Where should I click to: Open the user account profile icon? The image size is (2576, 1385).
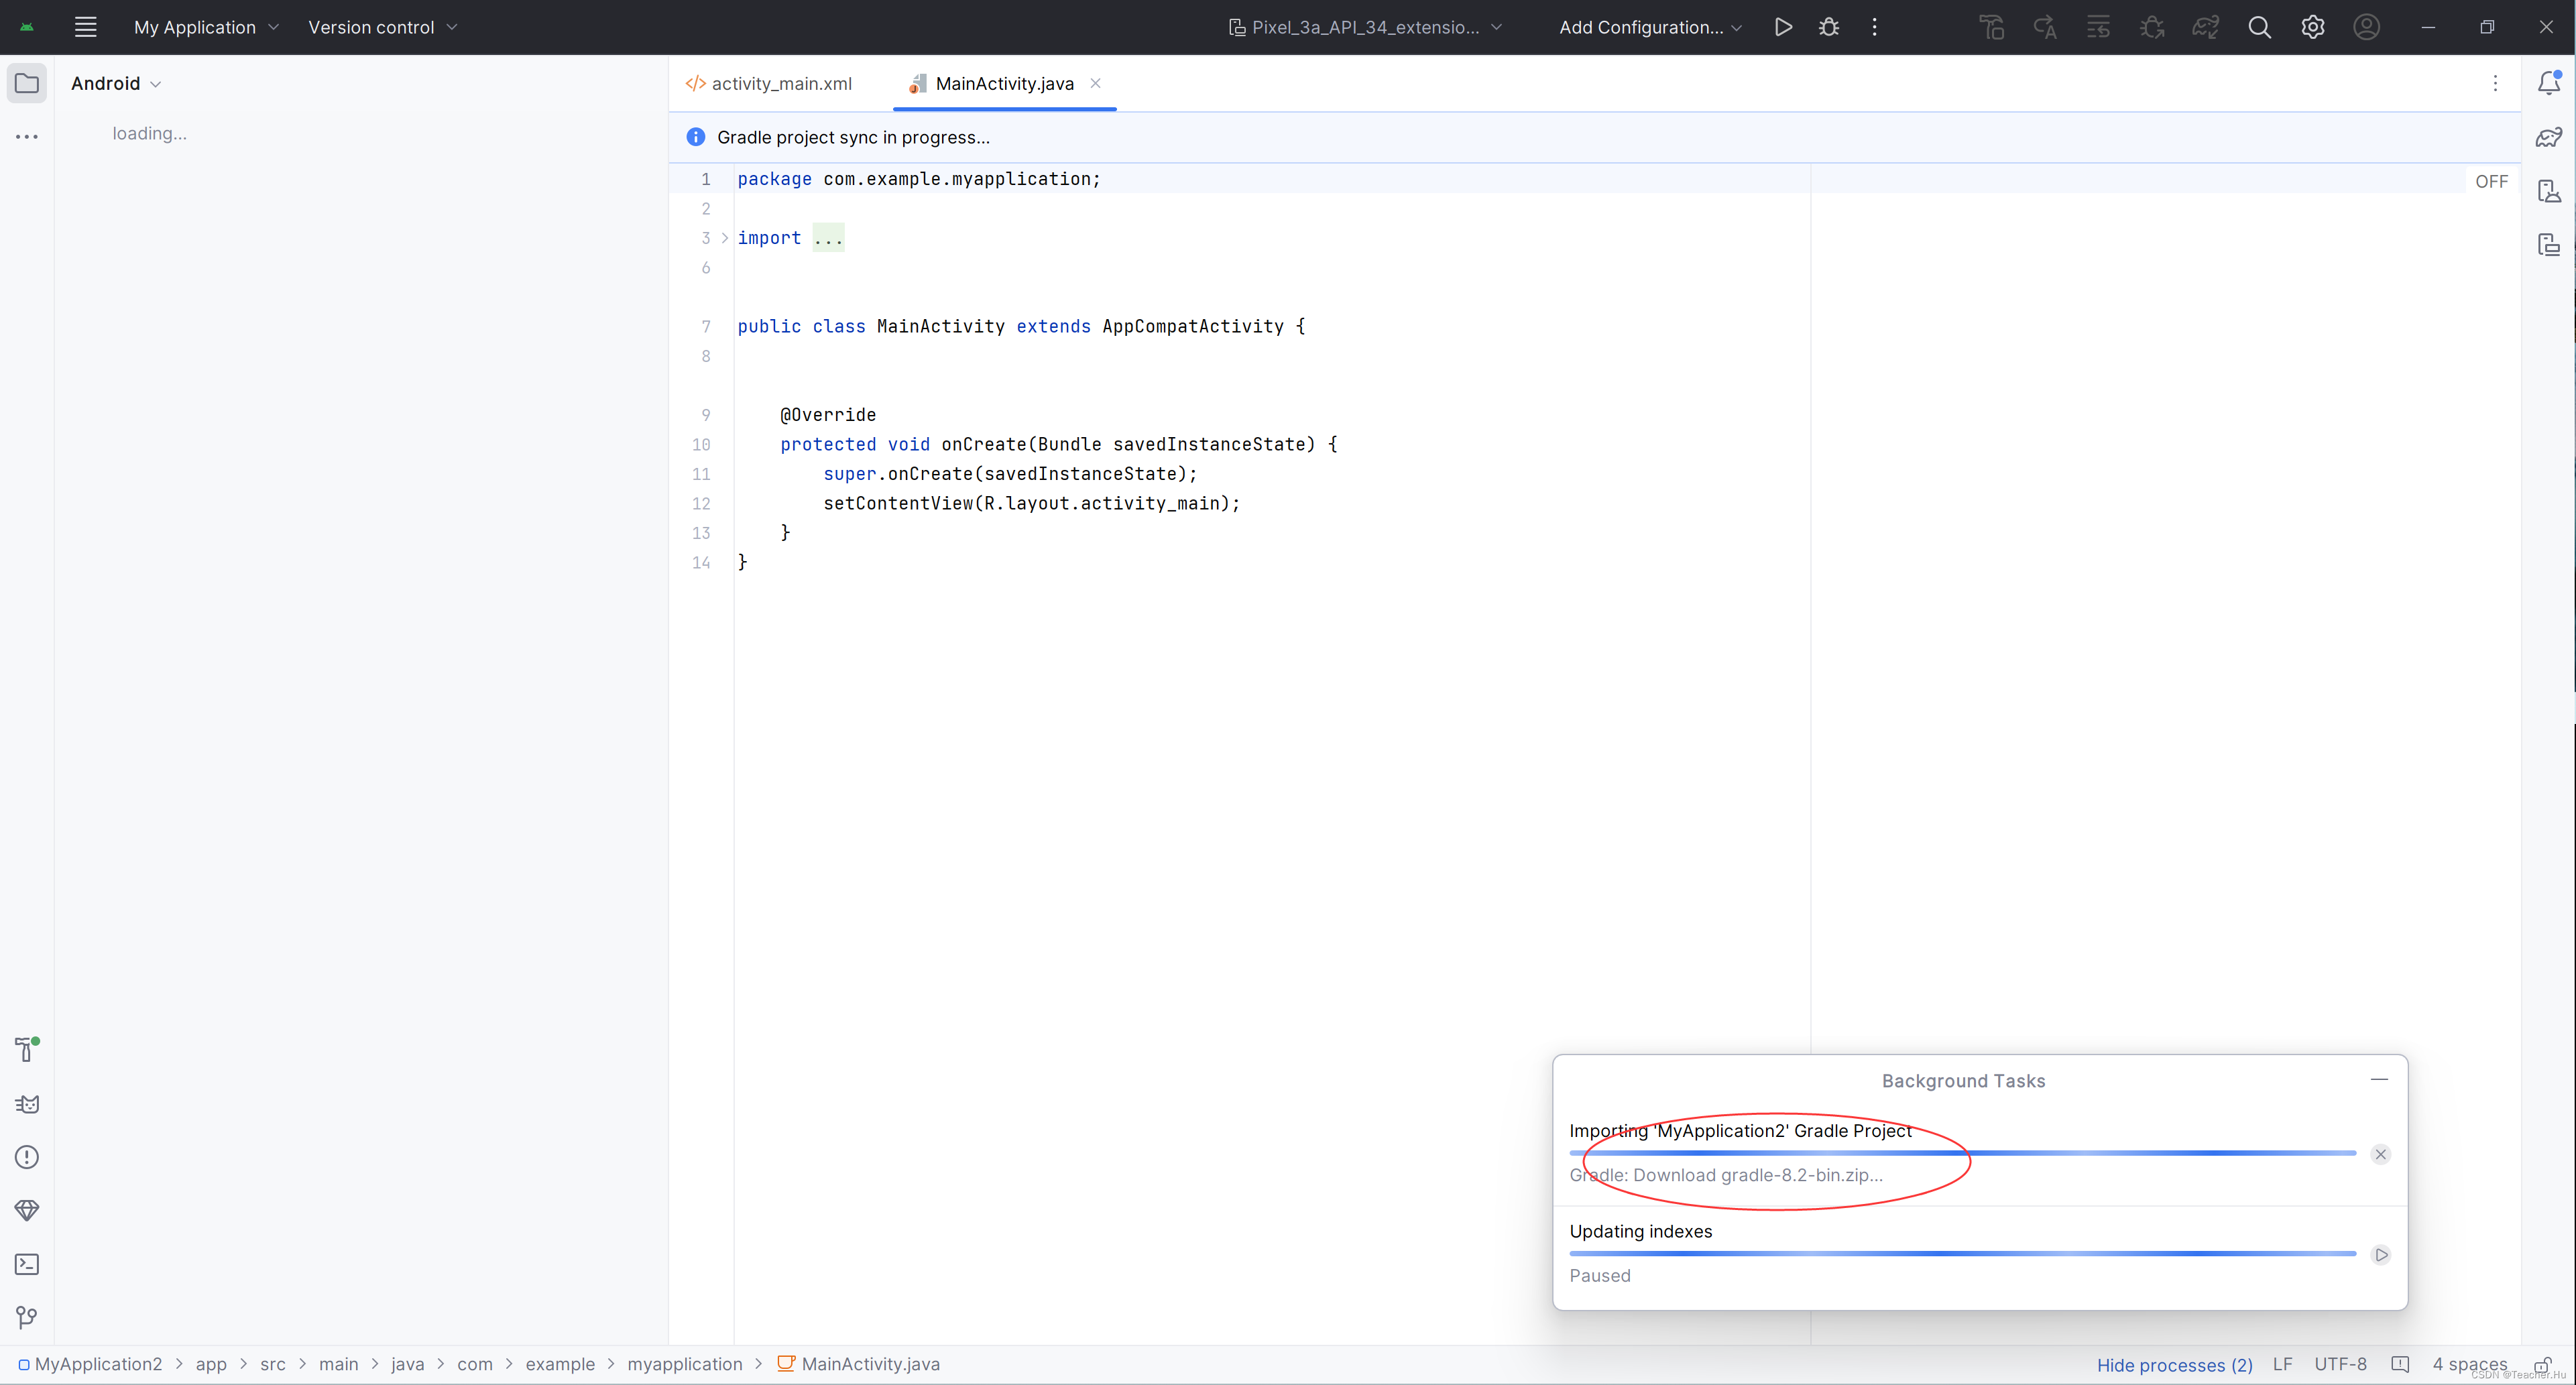2366,27
